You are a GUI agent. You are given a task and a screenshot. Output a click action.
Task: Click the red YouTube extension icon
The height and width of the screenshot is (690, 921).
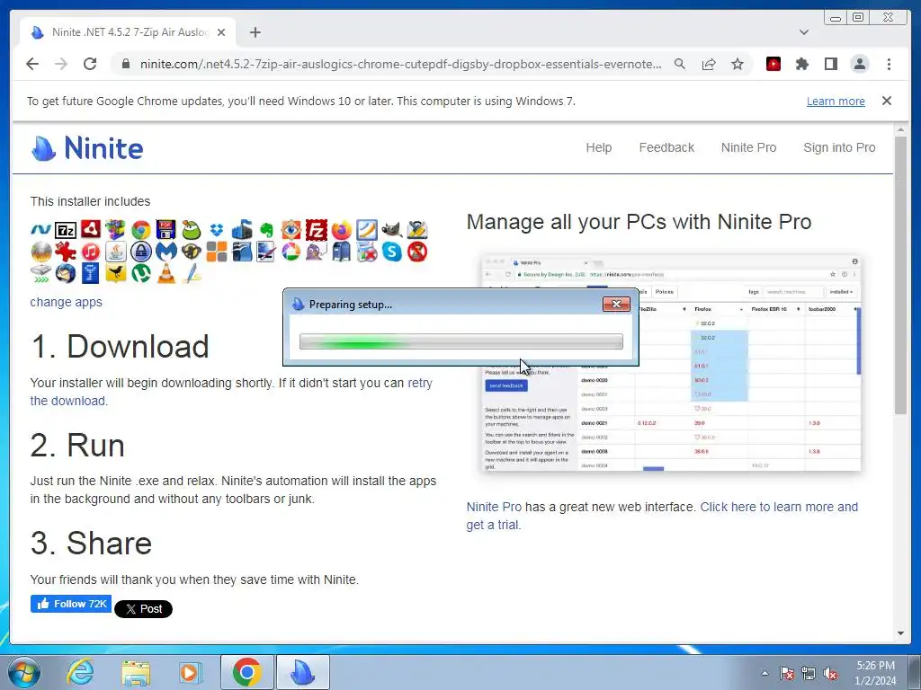pos(773,64)
